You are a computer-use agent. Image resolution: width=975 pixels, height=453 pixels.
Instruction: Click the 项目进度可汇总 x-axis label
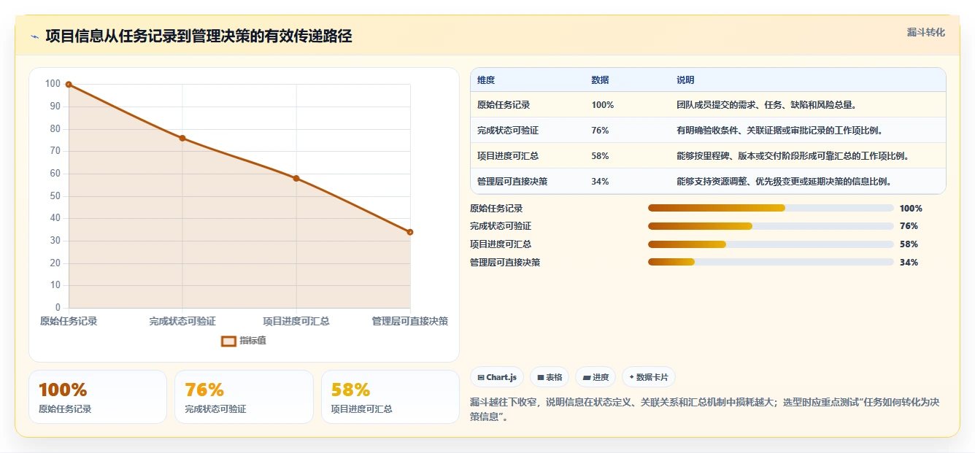pos(296,321)
